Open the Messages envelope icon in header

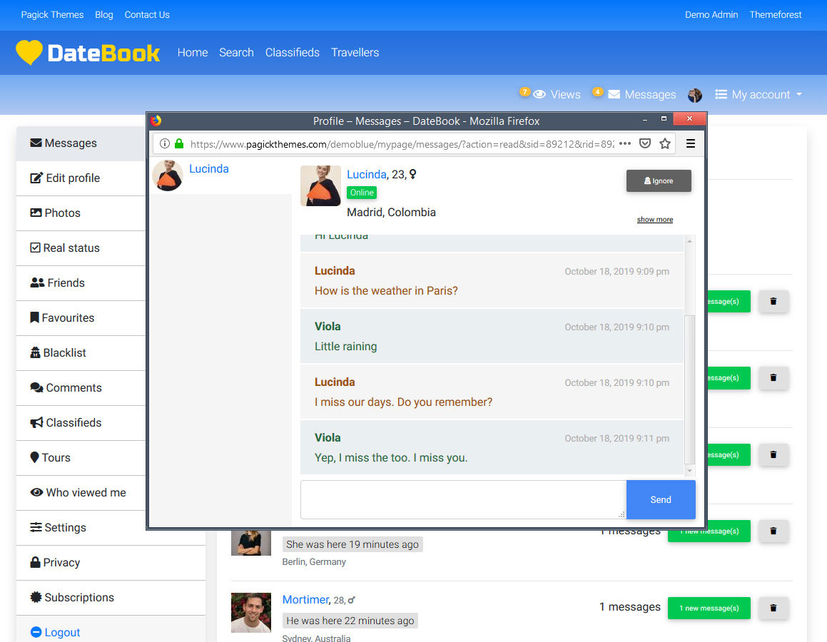[x=614, y=94]
